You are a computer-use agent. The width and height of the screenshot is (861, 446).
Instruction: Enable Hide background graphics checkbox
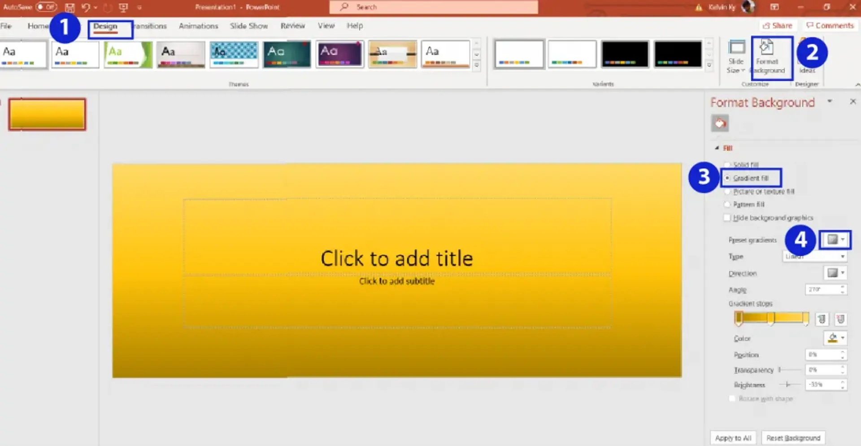pyautogui.click(x=727, y=218)
